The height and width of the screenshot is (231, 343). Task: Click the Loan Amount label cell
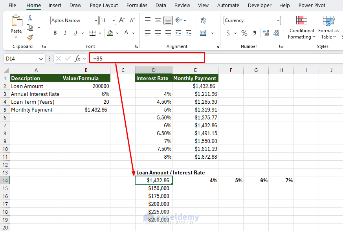(x=36, y=86)
